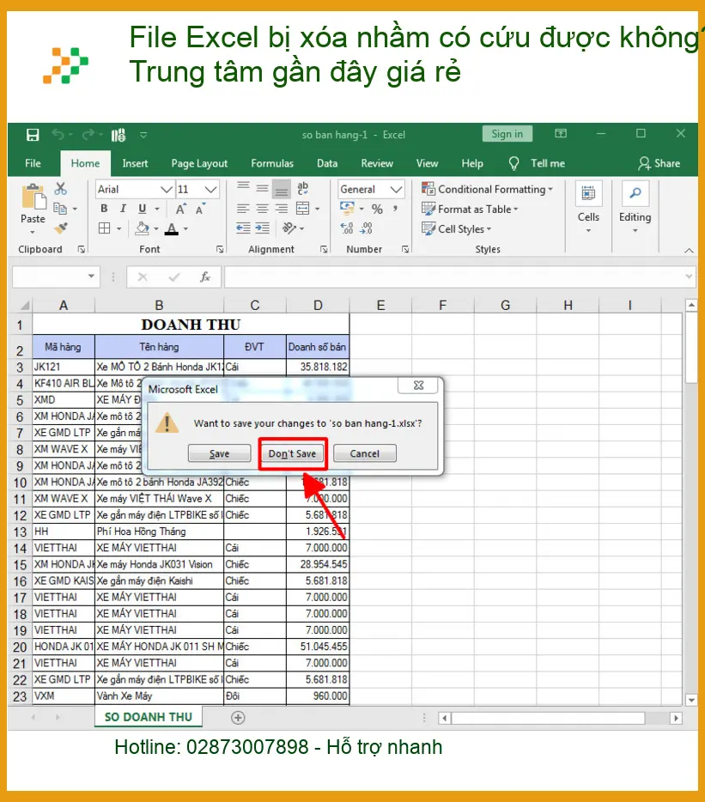Click the vertical scrollbar down arrow

692,700
